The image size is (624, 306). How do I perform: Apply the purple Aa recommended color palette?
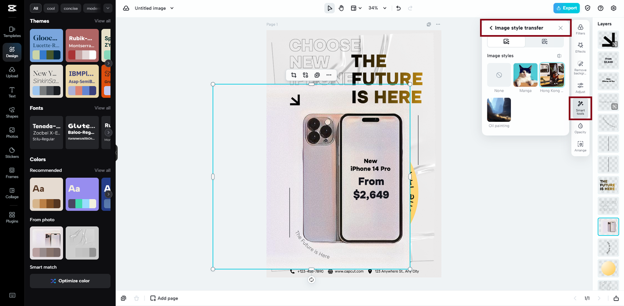(82, 194)
